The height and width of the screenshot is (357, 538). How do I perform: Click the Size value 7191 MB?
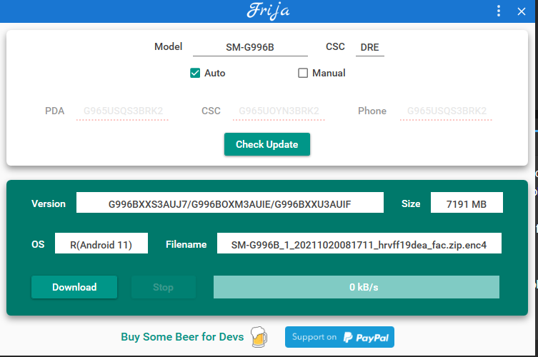[x=467, y=203]
